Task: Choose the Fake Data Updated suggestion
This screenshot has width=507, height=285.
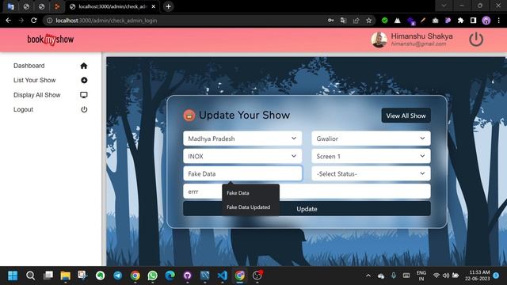Action: [248, 207]
